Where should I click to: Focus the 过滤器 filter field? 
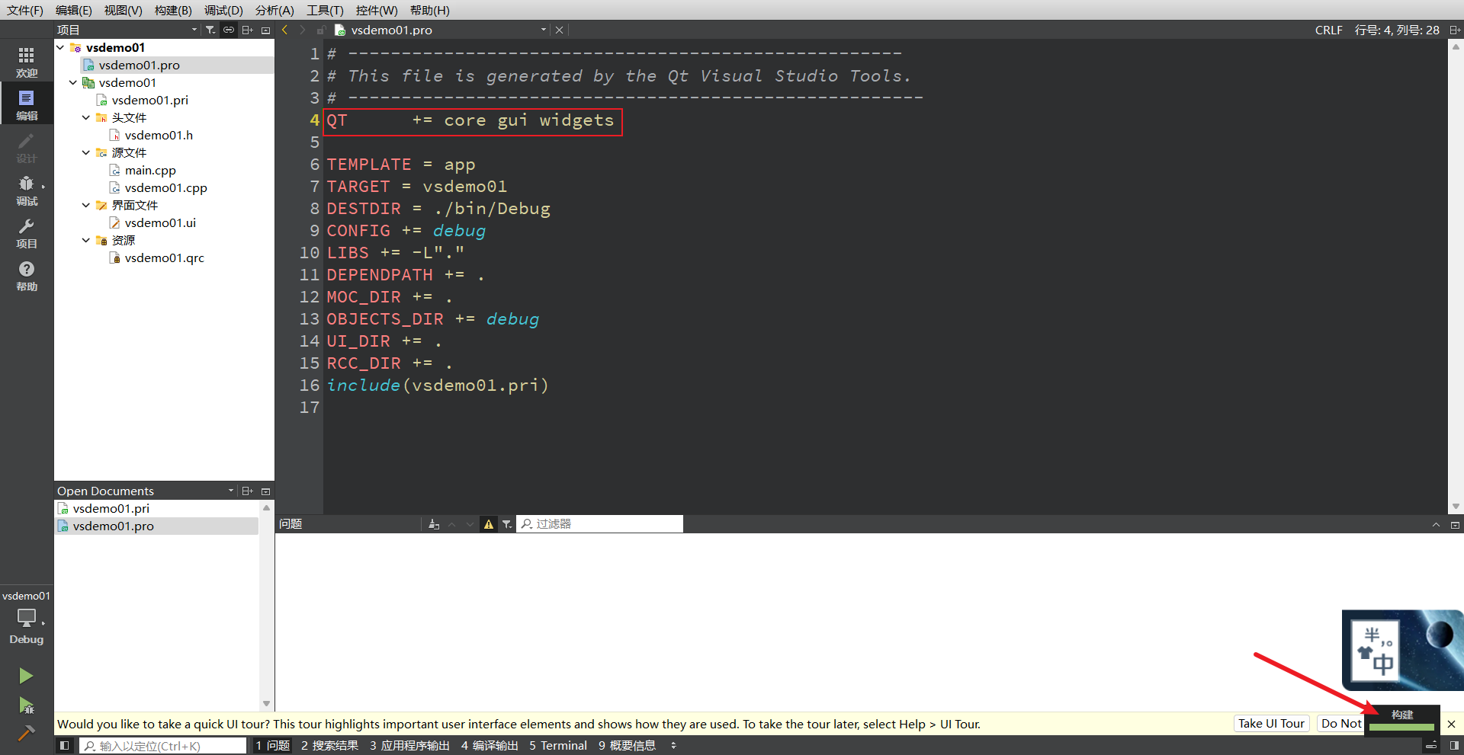tap(600, 524)
